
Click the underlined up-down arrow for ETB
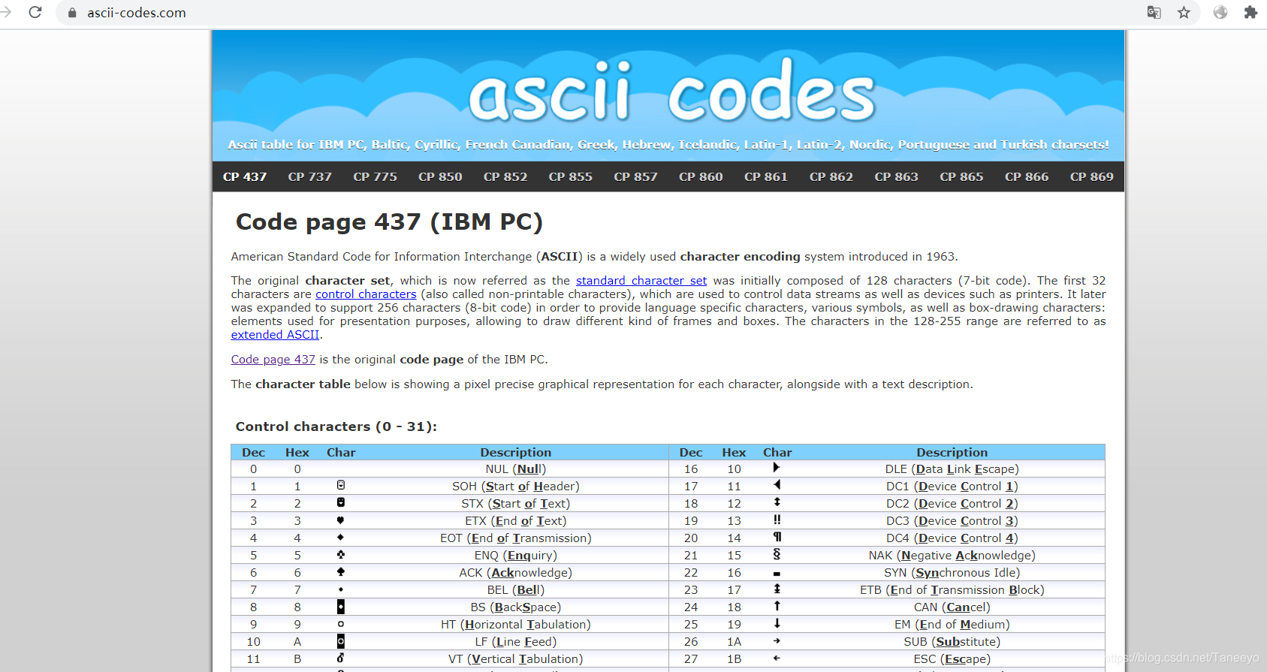click(x=777, y=589)
